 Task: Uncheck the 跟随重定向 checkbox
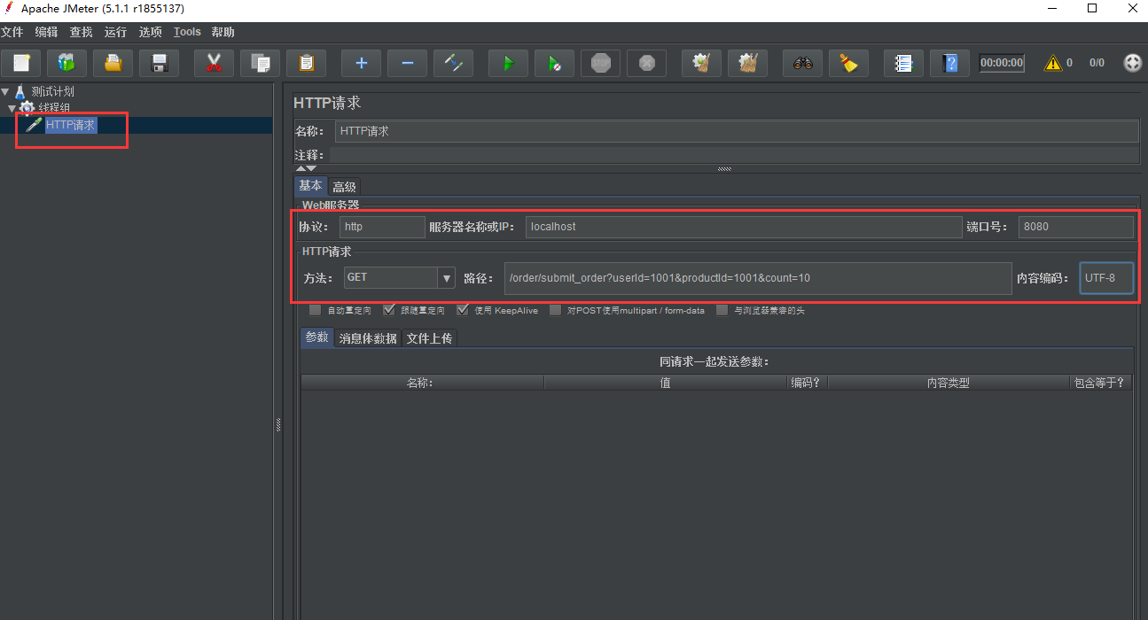pyautogui.click(x=389, y=310)
